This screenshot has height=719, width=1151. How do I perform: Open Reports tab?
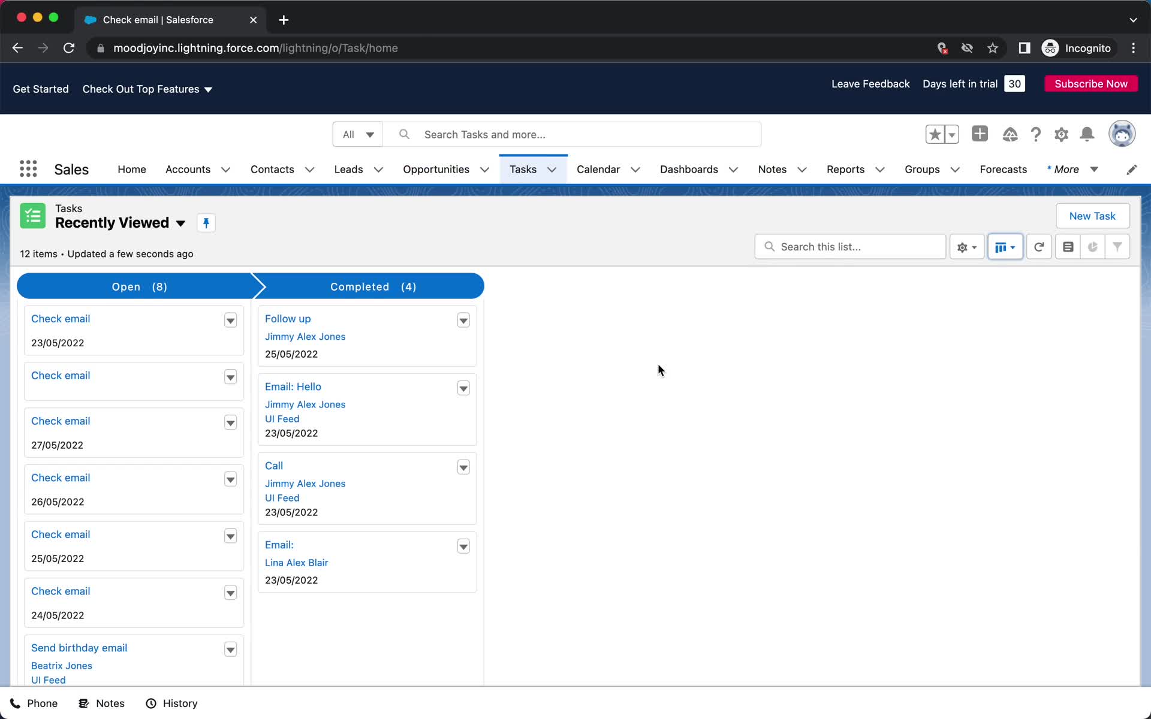845,170
